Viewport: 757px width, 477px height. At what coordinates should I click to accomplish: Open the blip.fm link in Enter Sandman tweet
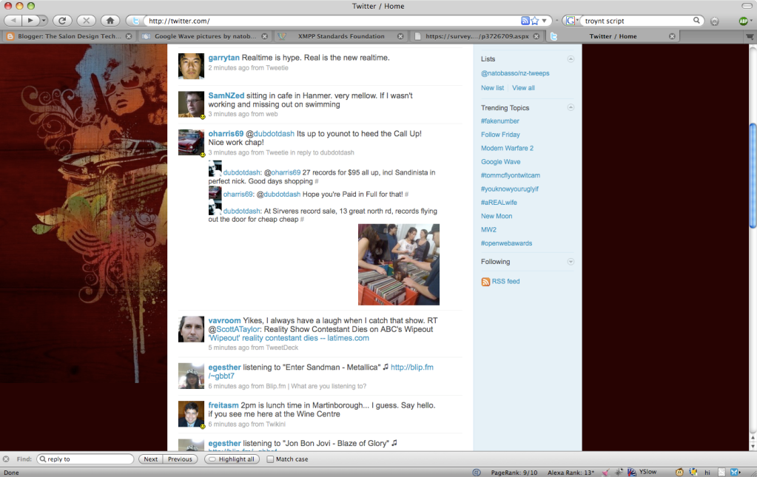(x=412, y=367)
